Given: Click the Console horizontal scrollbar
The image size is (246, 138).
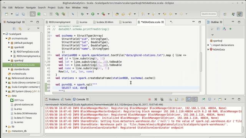Looking at the screenshot, I should pyautogui.click(x=93, y=134).
